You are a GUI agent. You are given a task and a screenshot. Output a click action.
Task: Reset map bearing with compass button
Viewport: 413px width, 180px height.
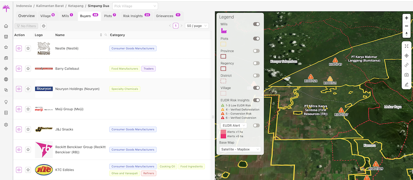[406, 34]
